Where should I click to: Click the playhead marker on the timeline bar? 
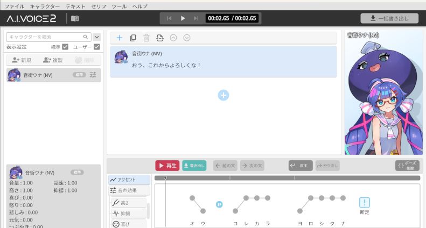click(165, 178)
